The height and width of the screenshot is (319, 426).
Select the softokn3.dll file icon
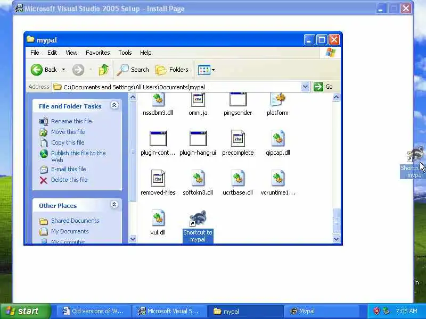198,178
